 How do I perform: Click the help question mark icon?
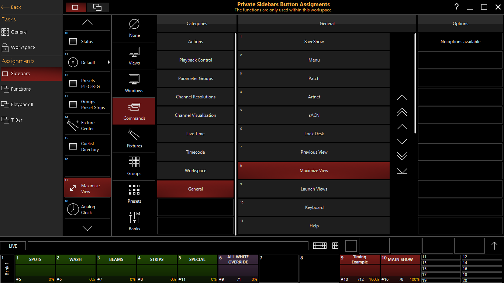456,7
